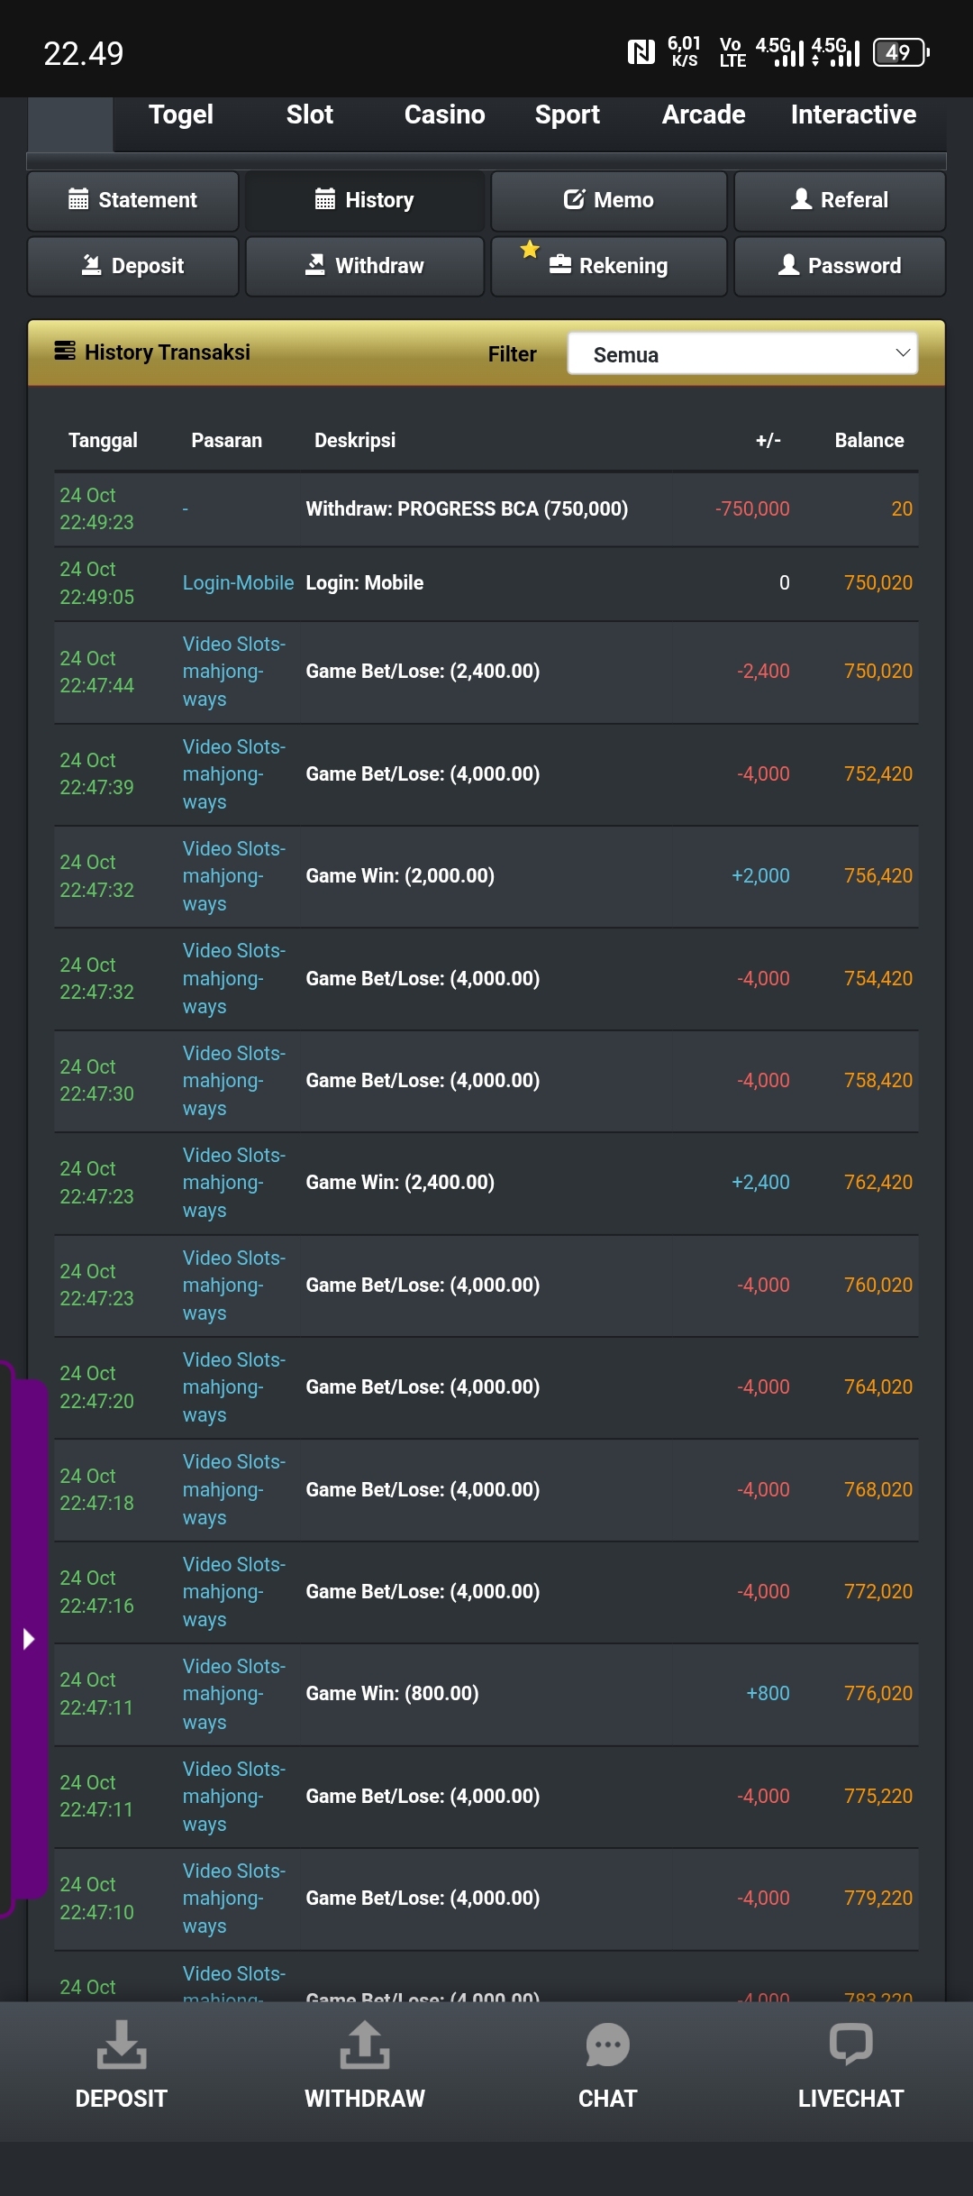Switch to the Slot tab
This screenshot has height=2196, width=973.
309,114
